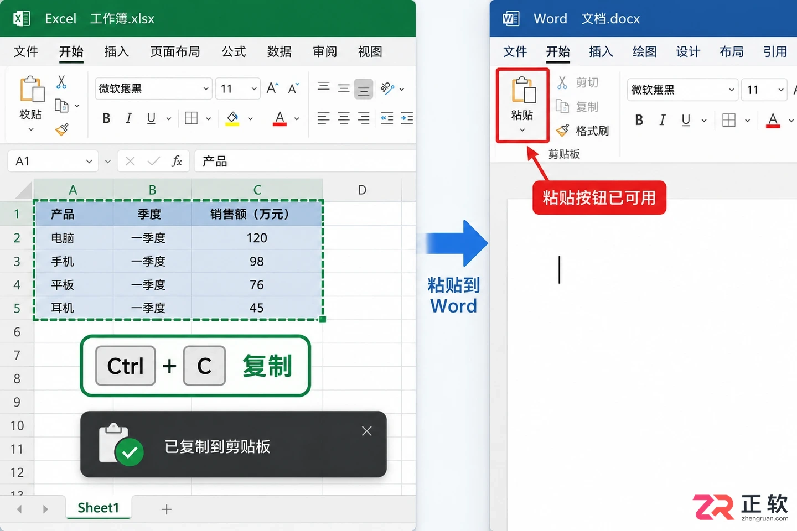Image resolution: width=797 pixels, height=531 pixels.
Task: Toggle Italic in the Excel ribbon
Action: coord(128,118)
